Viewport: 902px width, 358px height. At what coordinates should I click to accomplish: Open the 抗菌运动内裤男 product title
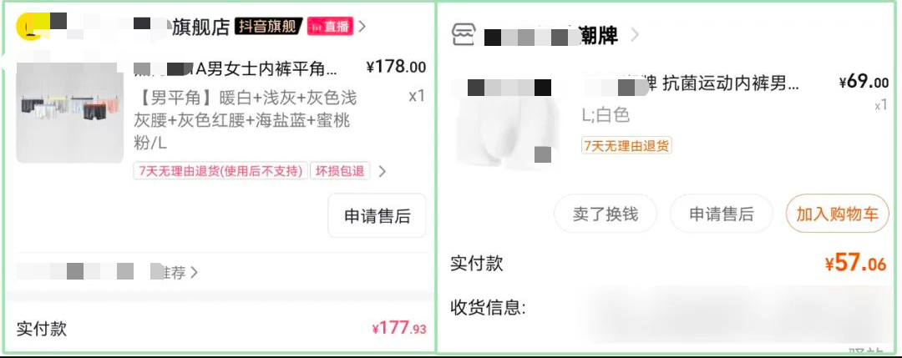click(691, 85)
